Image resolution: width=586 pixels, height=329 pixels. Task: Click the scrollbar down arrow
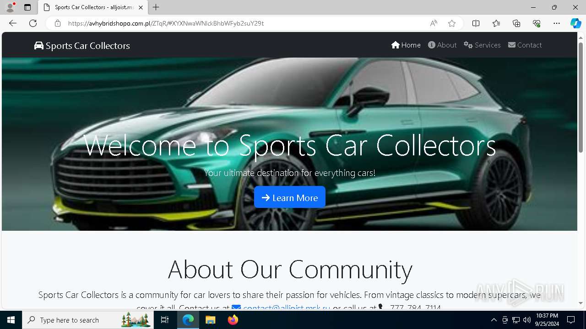point(581,303)
